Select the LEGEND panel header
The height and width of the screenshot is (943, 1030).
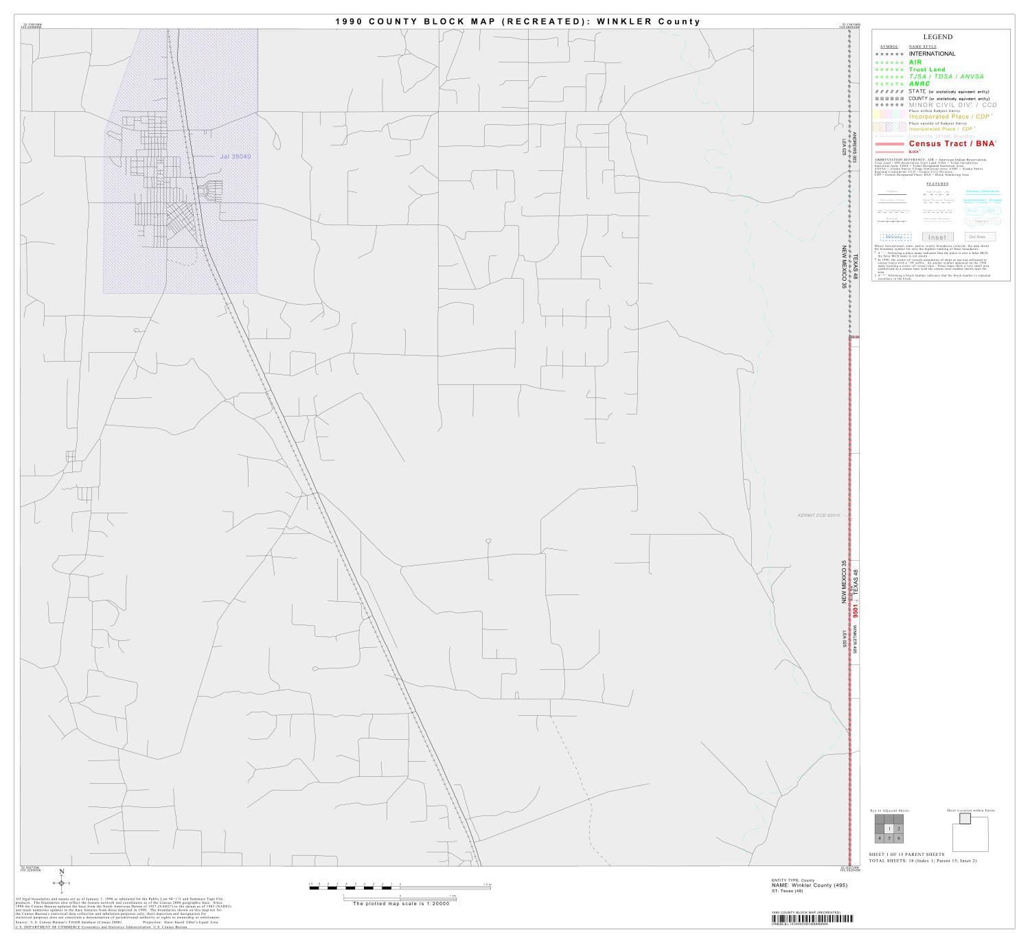click(938, 36)
